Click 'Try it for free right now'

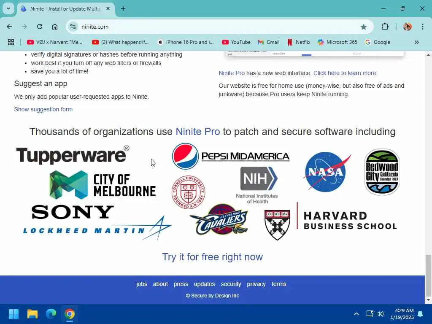pos(213,257)
